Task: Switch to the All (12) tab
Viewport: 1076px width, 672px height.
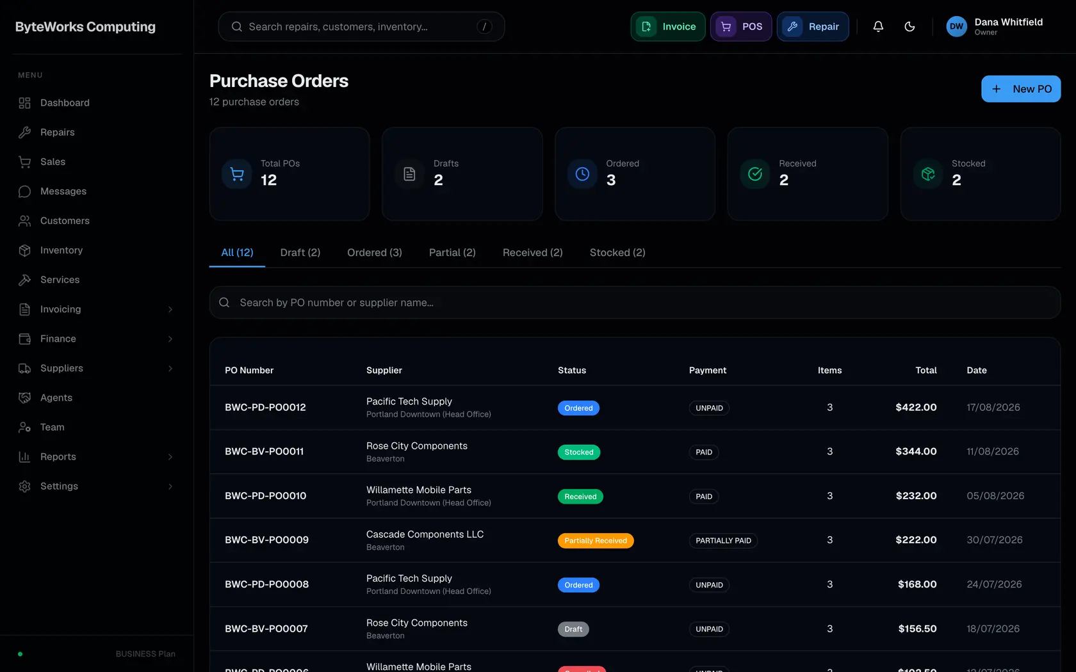Action: [x=237, y=253]
